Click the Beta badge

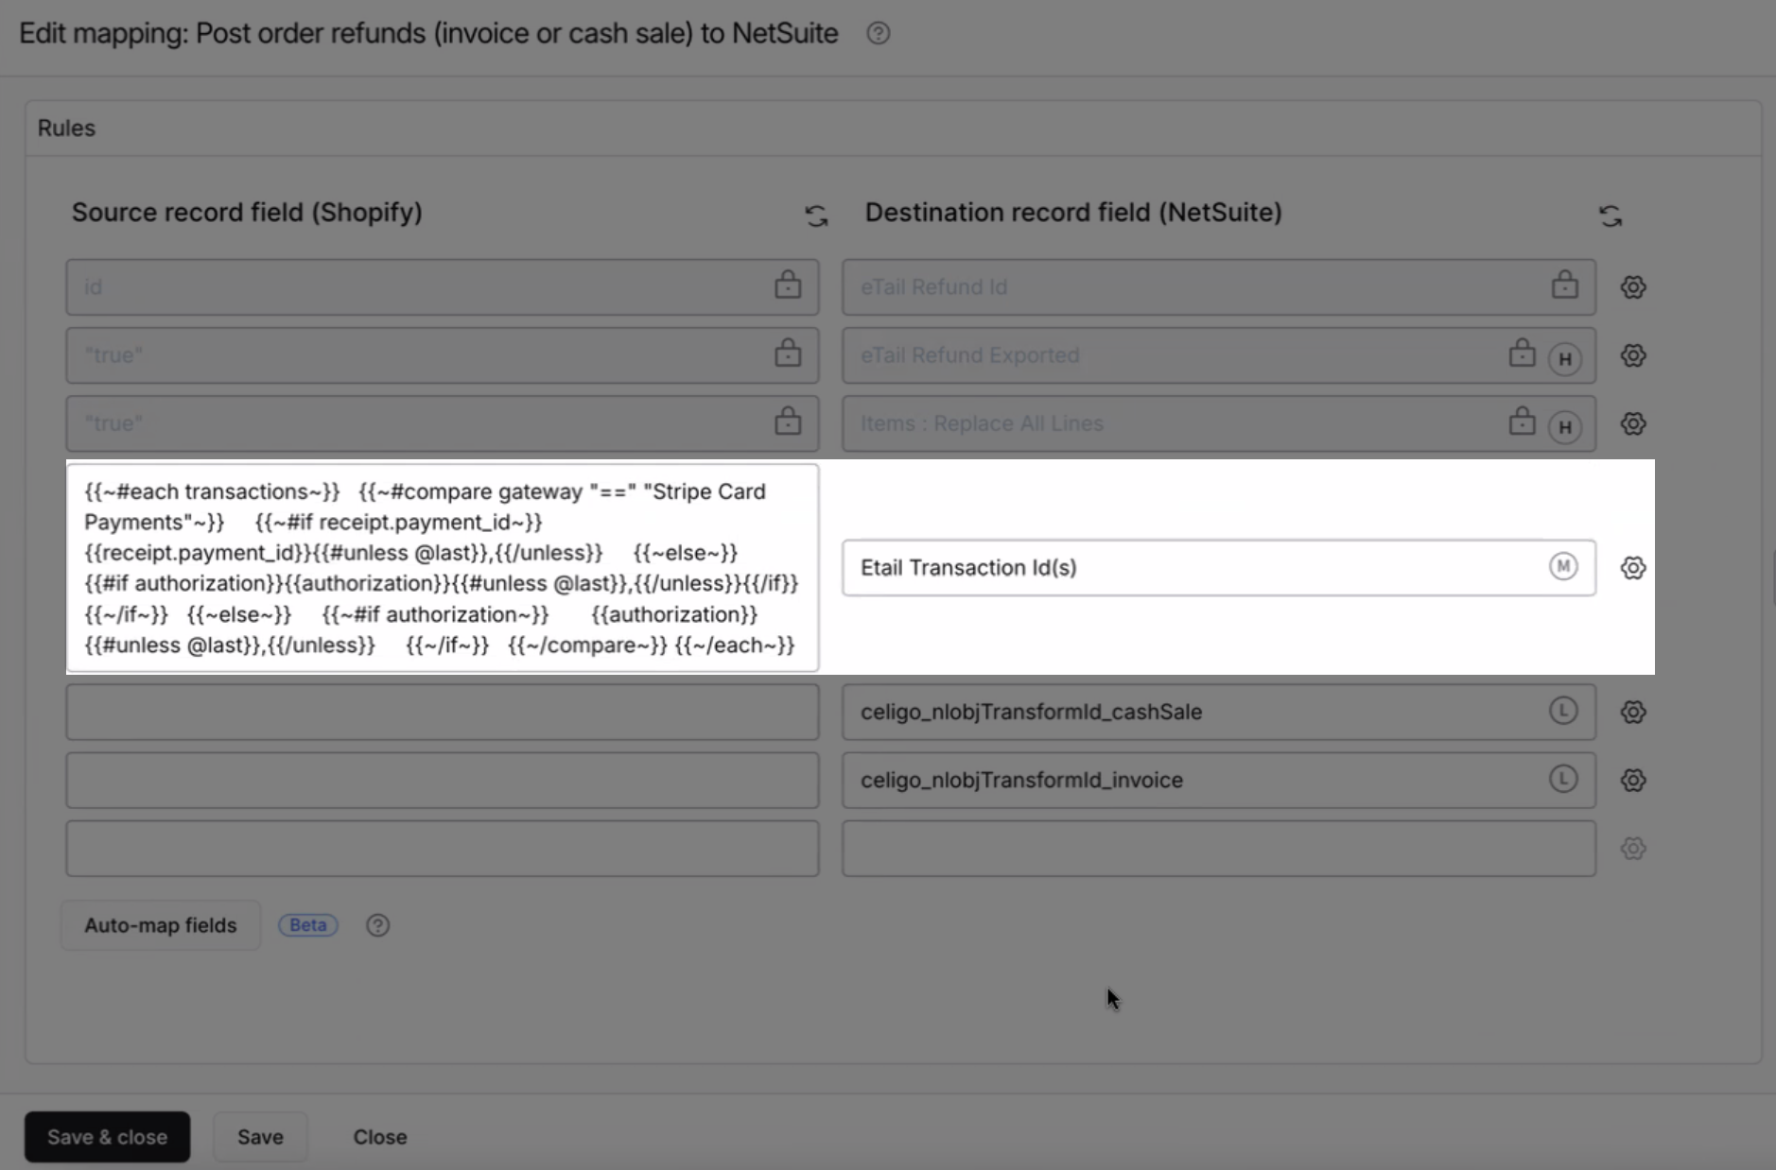click(308, 925)
